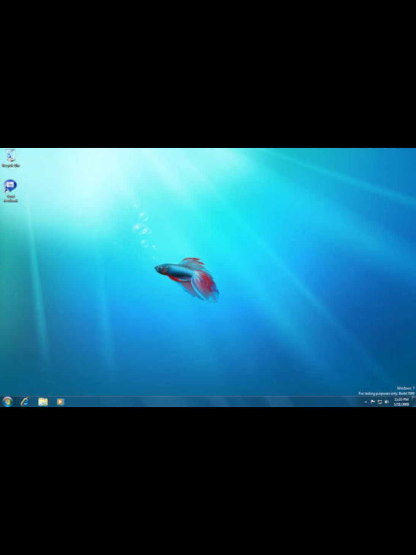Open the taskbar clock and date

tap(401, 402)
